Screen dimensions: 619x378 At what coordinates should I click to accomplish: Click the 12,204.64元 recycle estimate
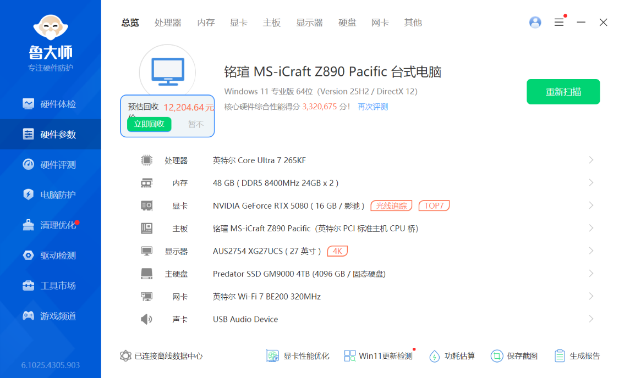[x=189, y=107]
